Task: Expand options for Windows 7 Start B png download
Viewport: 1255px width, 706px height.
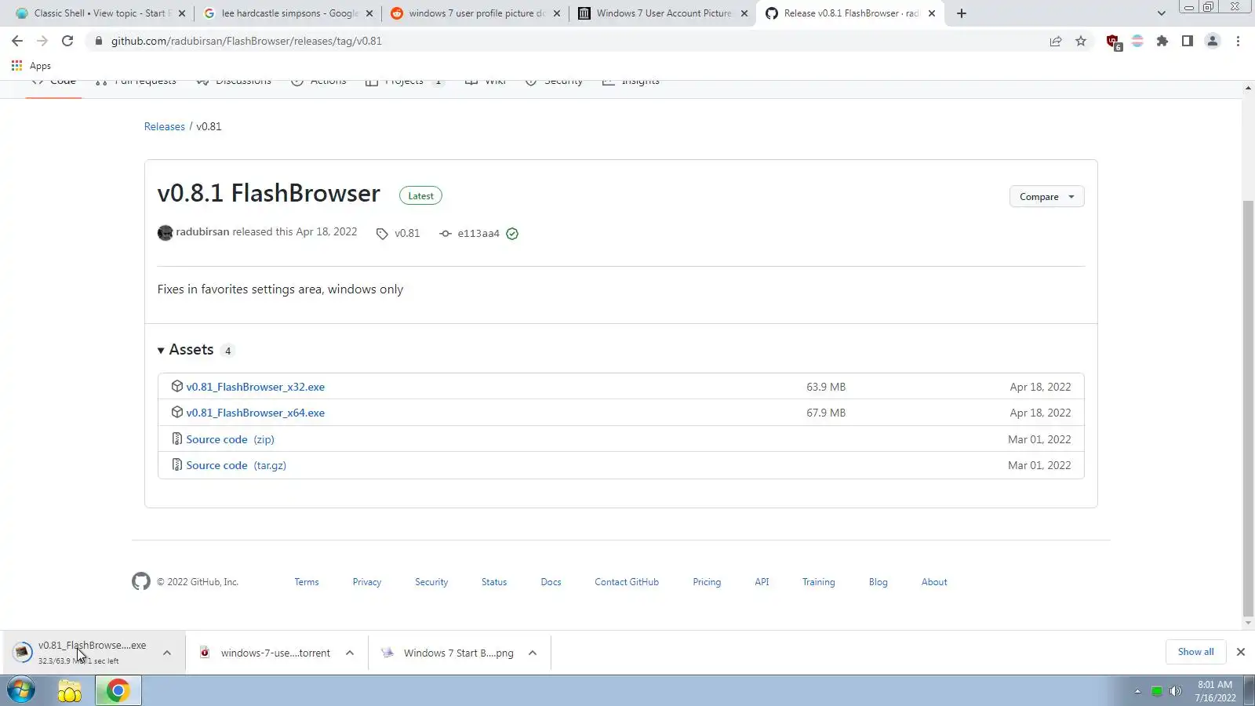Action: point(533,653)
